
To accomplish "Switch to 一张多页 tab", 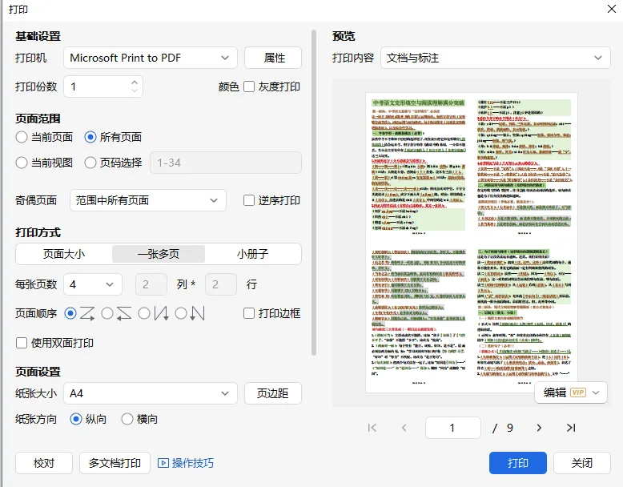I will click(x=159, y=254).
